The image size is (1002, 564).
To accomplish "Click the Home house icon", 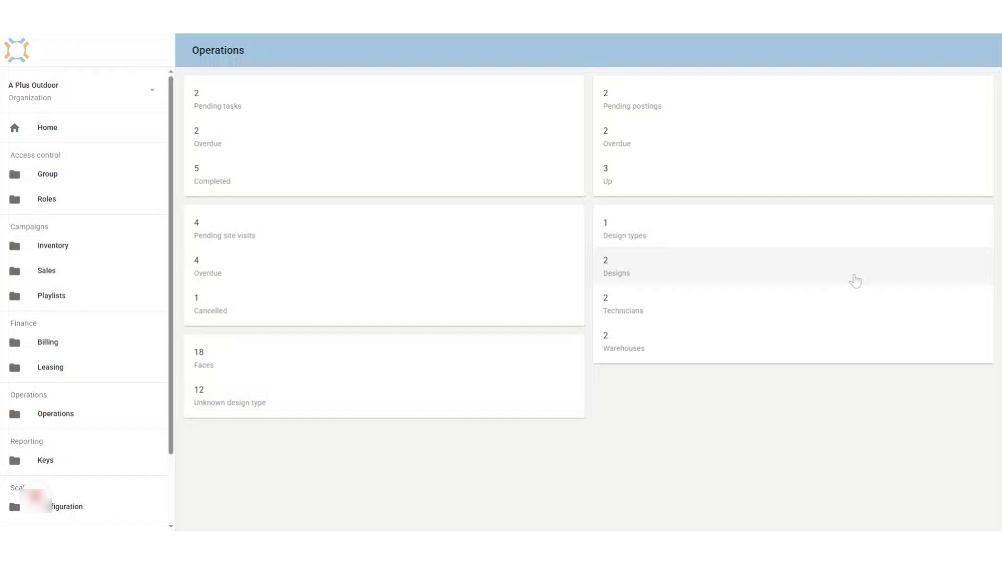I will pyautogui.click(x=15, y=128).
